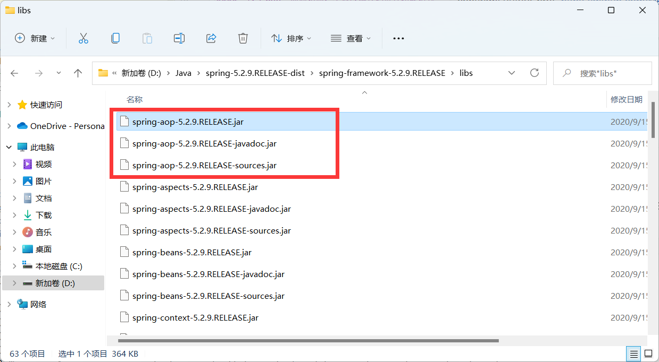Click libs breadcrumb in address bar
This screenshot has width=659, height=362.
click(466, 73)
